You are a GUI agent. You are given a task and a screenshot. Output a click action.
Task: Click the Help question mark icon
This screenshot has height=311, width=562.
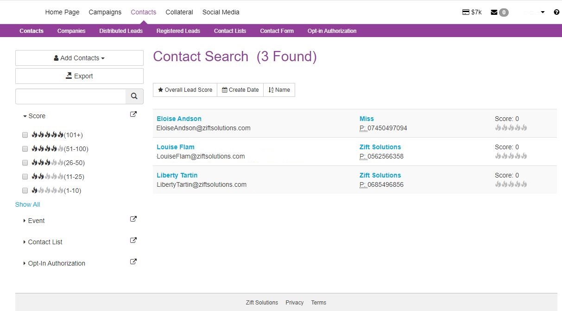tap(556, 12)
